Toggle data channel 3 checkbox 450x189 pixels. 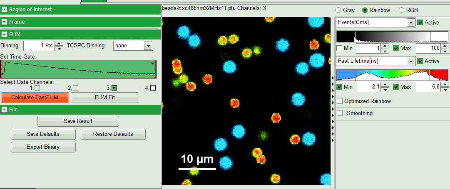[114, 88]
